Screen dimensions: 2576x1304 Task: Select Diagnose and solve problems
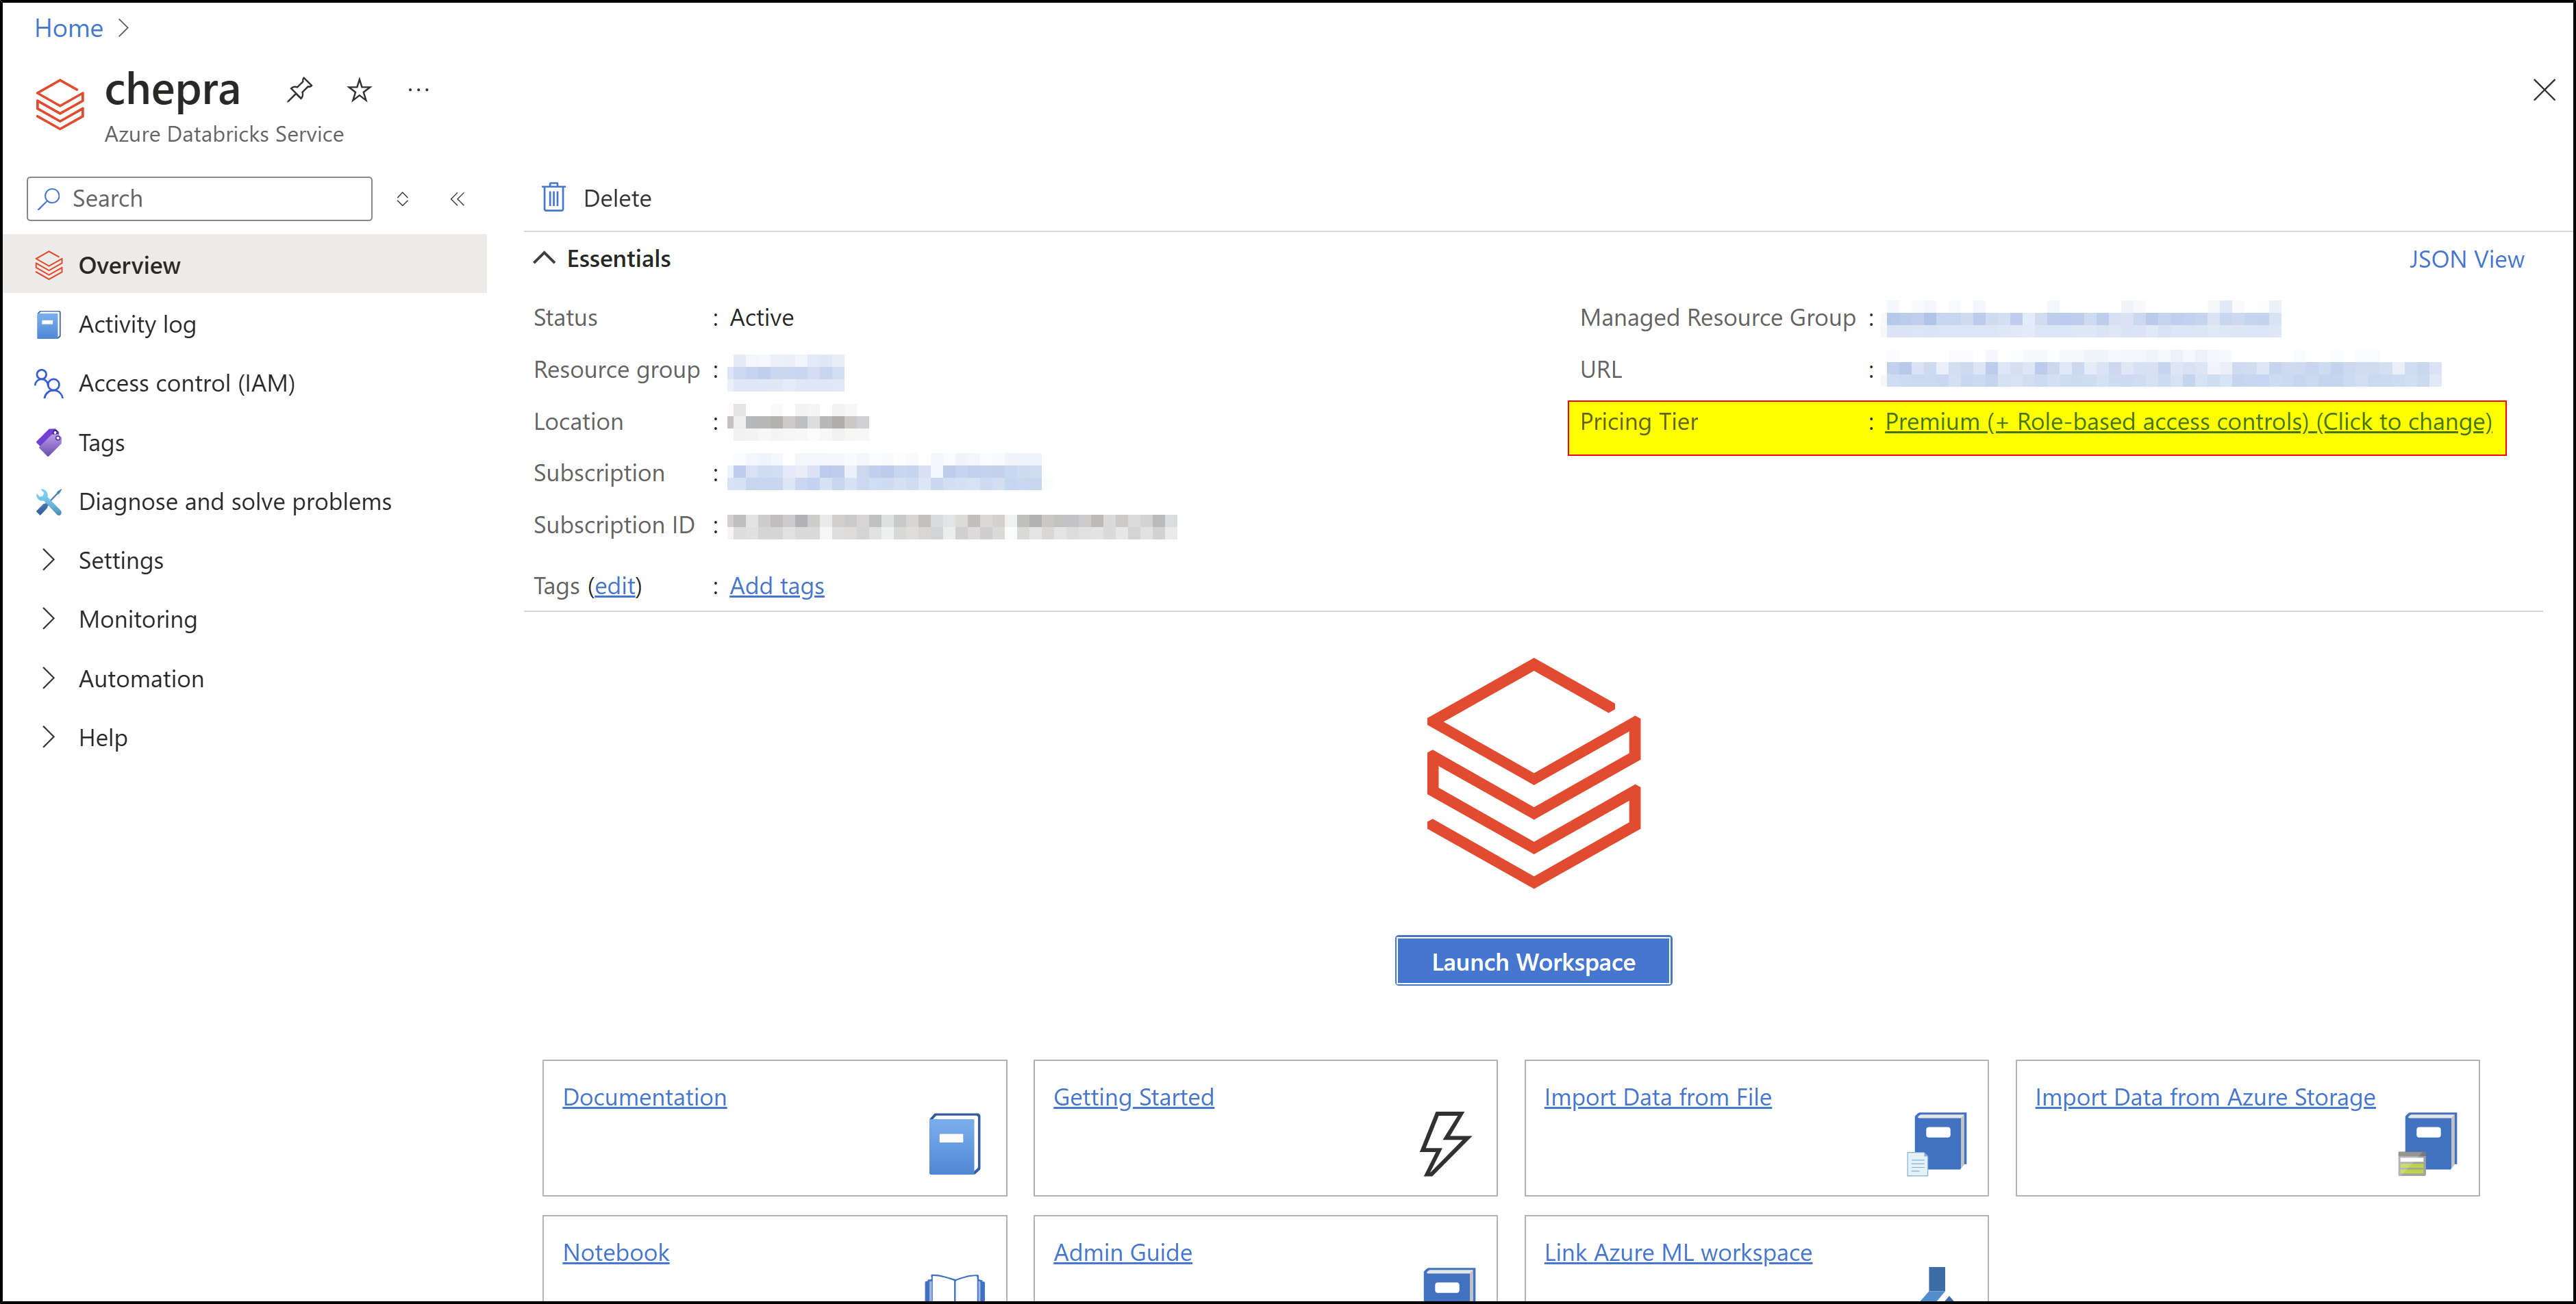coord(235,500)
